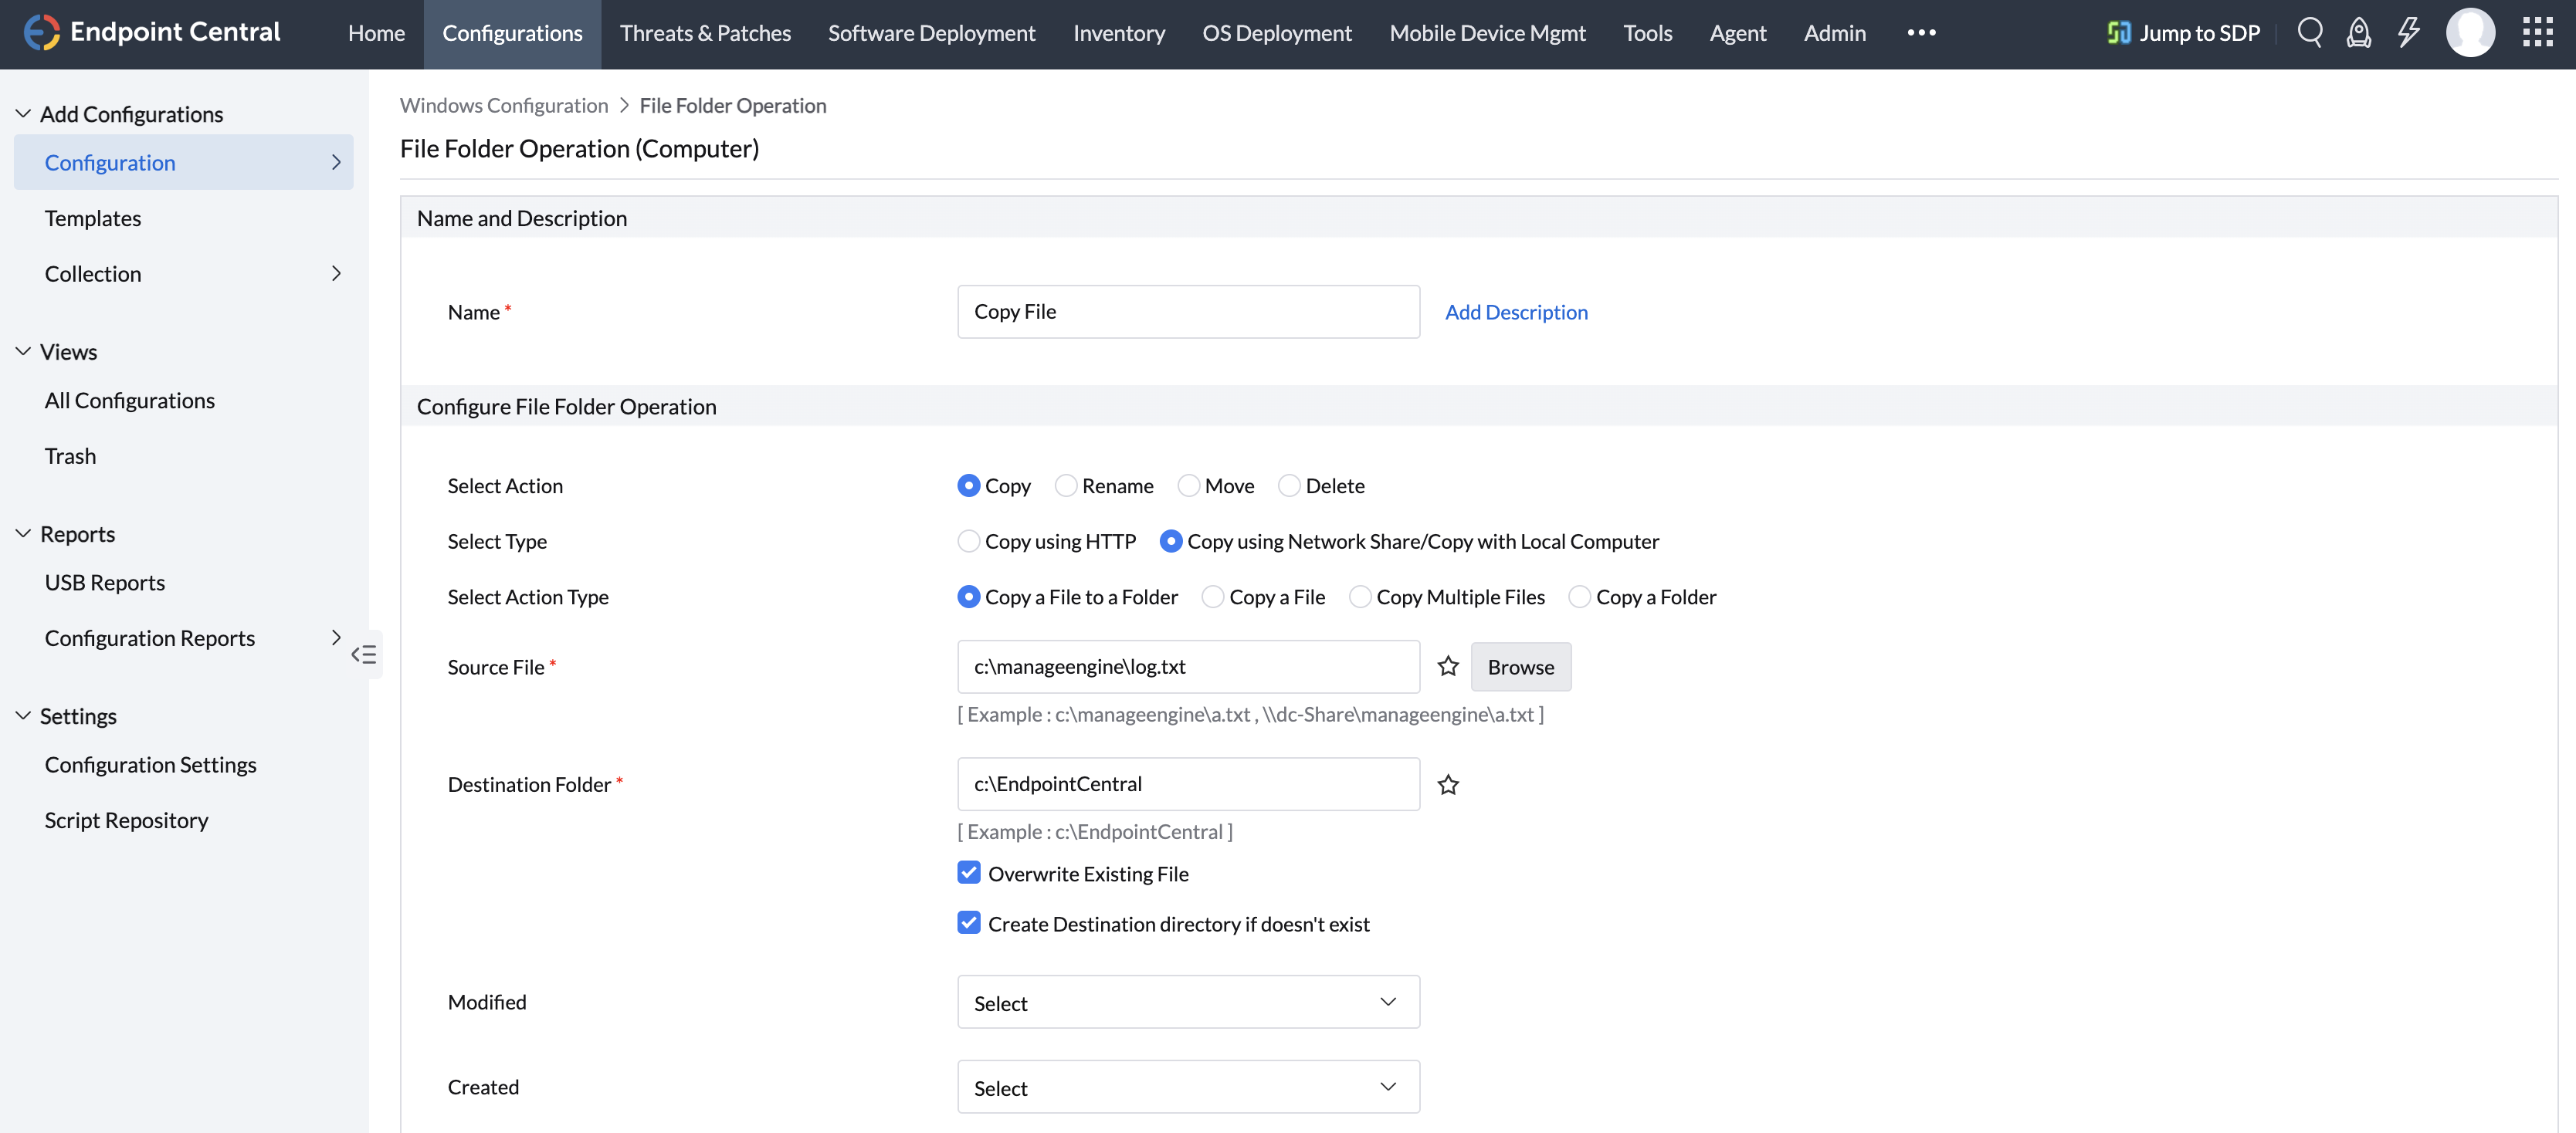2576x1133 pixels.
Task: Switch to the Inventory tab
Action: point(1118,32)
